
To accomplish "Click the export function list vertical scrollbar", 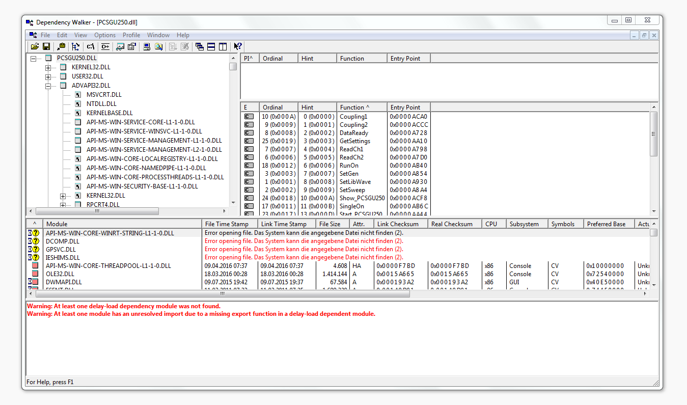I will click(x=654, y=159).
